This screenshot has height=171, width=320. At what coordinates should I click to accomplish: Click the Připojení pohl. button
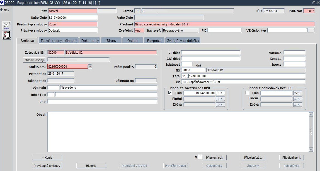[292, 158]
